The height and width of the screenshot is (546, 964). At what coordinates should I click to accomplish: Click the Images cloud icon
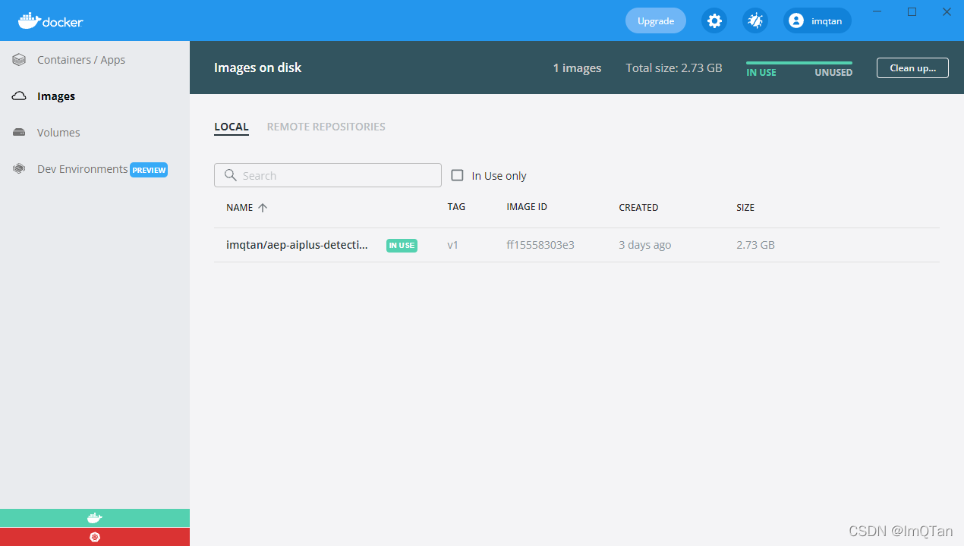point(20,96)
